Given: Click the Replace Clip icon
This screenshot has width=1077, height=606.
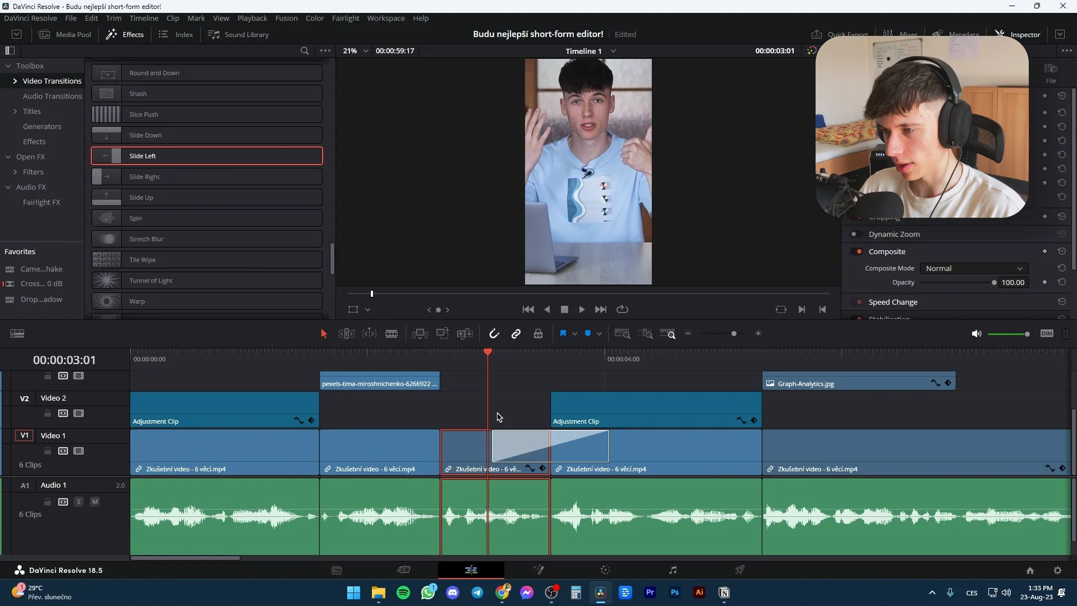Looking at the screenshot, I should (465, 334).
